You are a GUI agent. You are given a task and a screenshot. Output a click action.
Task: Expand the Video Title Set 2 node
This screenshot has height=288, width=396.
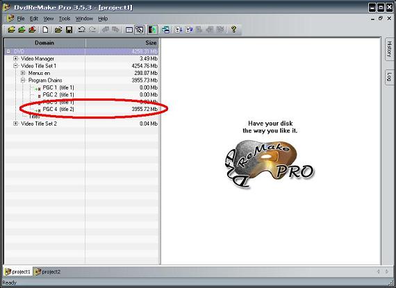pyautogui.click(x=16, y=124)
